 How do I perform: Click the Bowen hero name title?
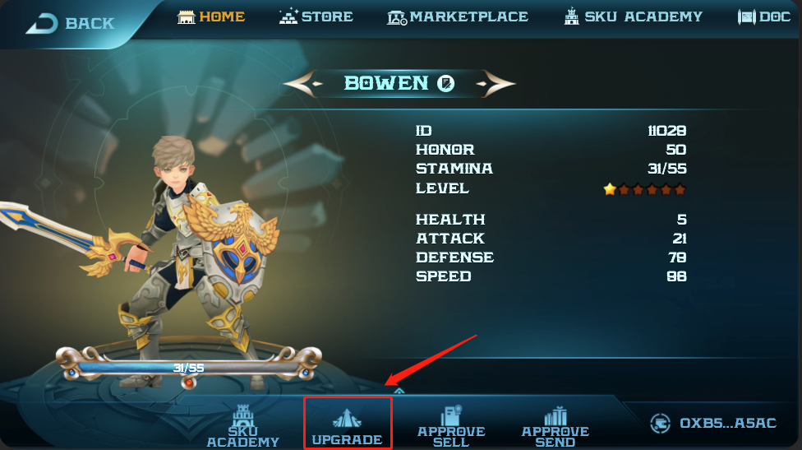click(x=386, y=83)
